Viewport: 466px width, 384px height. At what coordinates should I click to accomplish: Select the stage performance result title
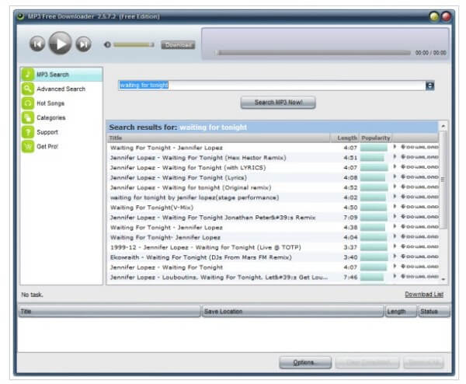coord(194,197)
